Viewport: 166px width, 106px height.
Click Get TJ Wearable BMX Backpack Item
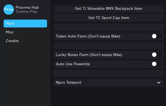[x=109, y=9]
